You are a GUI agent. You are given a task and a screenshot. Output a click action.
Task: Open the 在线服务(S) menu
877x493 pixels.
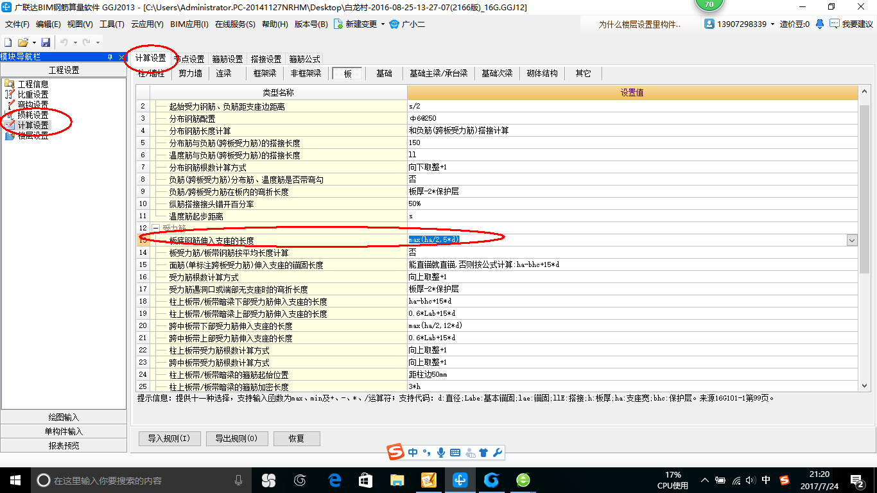(235, 24)
